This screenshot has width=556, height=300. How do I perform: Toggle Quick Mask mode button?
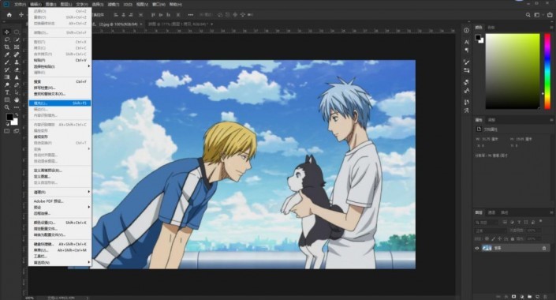coord(7,131)
